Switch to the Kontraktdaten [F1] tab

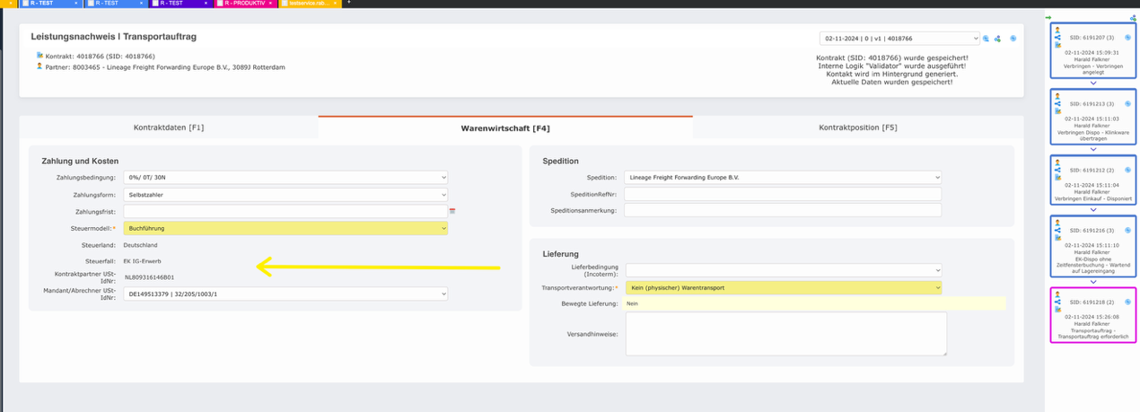(169, 127)
